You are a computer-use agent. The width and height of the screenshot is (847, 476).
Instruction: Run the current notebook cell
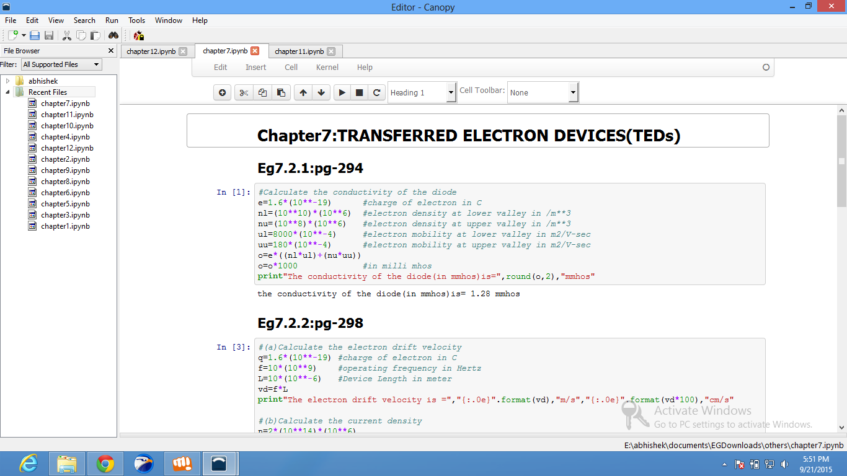342,93
